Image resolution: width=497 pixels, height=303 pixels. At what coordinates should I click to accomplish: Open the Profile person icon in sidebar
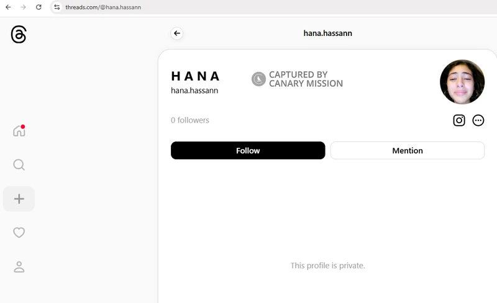(x=19, y=266)
